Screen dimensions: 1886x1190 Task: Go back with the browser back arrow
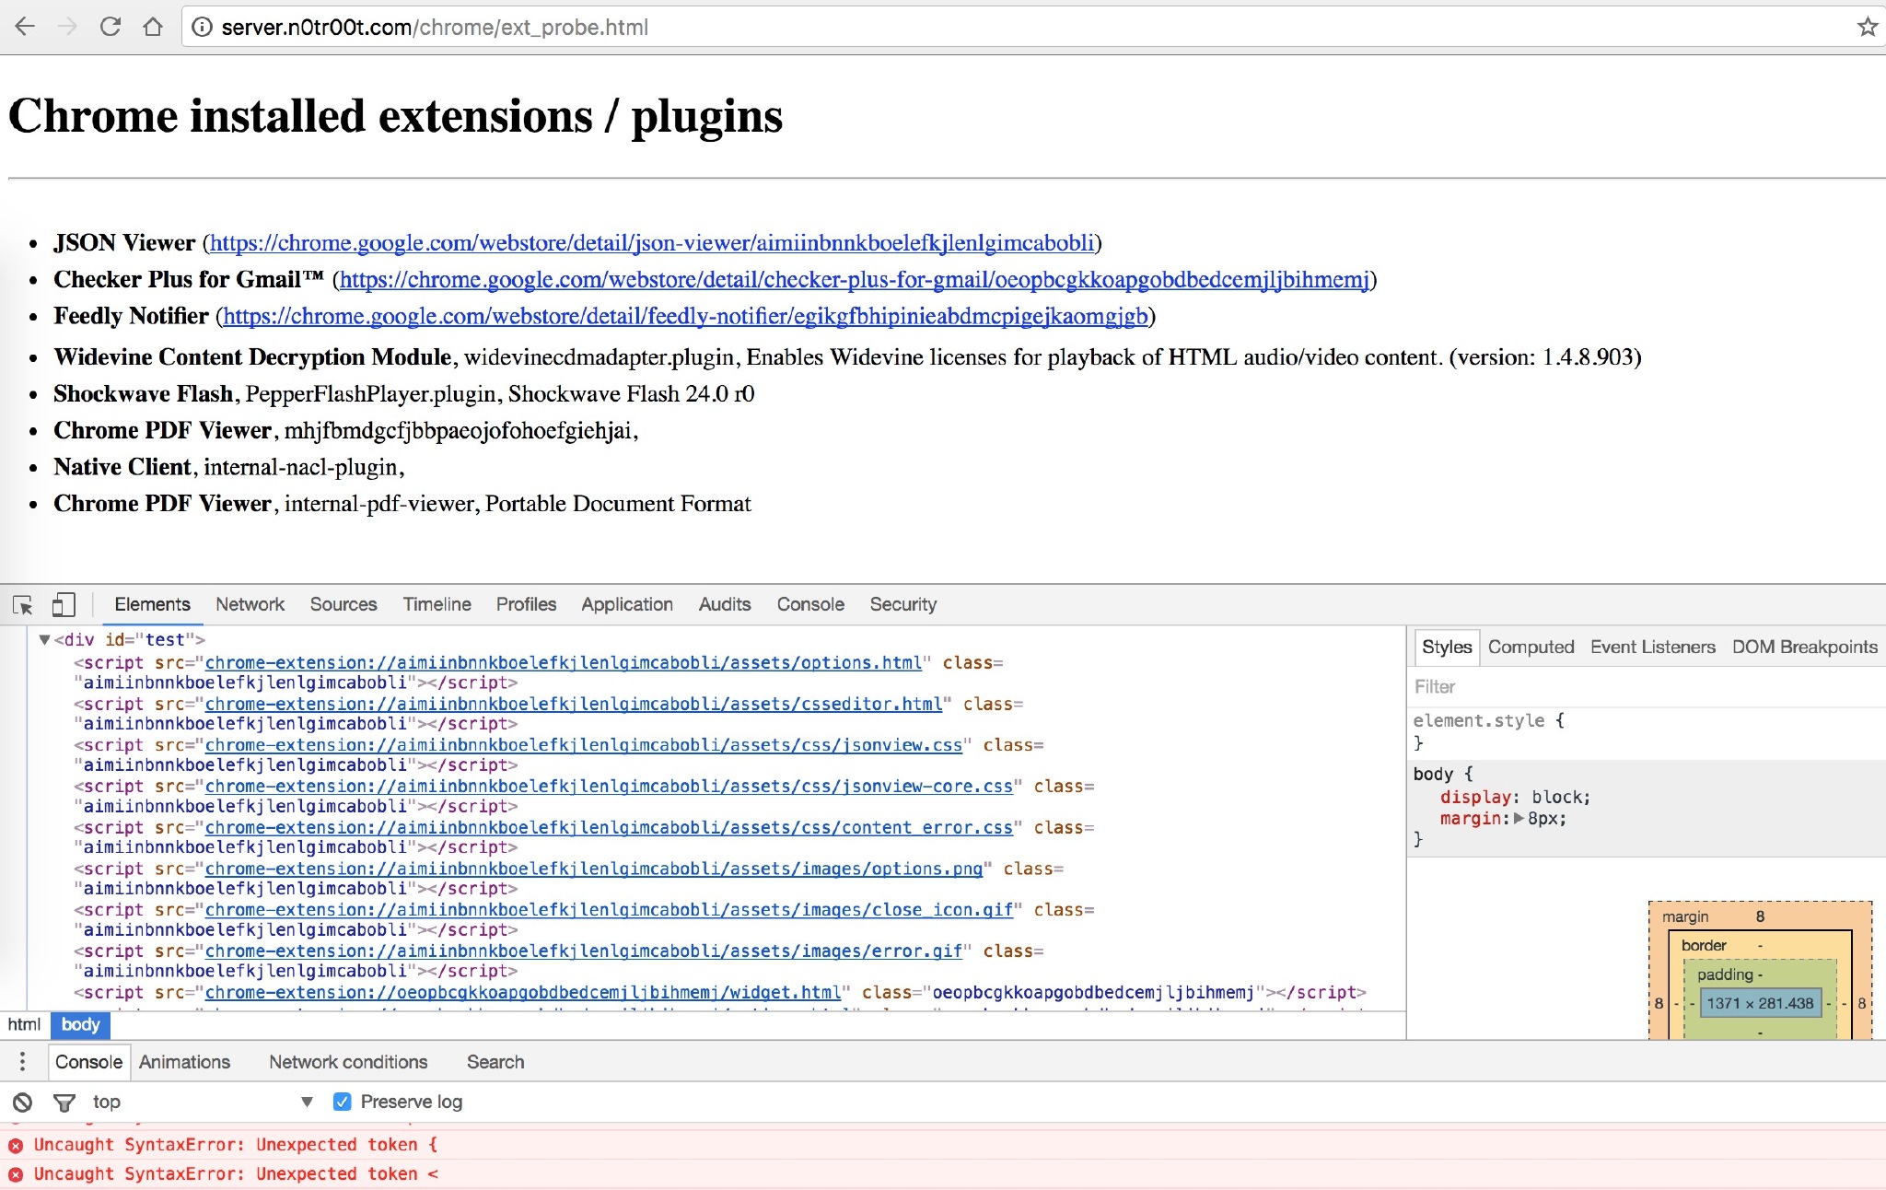25,27
